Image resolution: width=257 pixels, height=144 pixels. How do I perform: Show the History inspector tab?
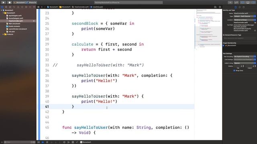click(240, 7)
